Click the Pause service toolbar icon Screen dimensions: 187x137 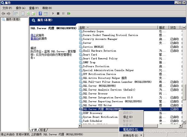click(x=63, y=13)
